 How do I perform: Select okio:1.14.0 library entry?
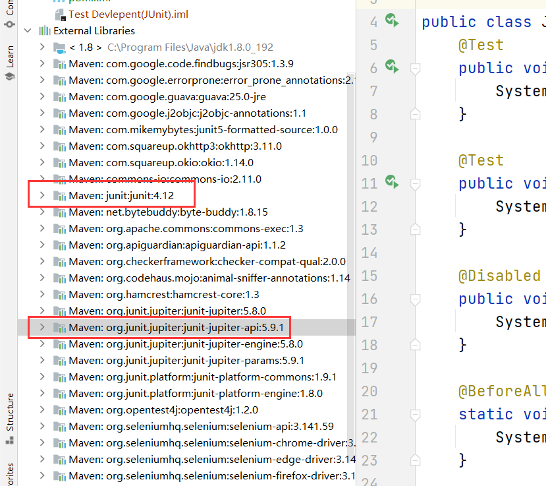coord(161,162)
